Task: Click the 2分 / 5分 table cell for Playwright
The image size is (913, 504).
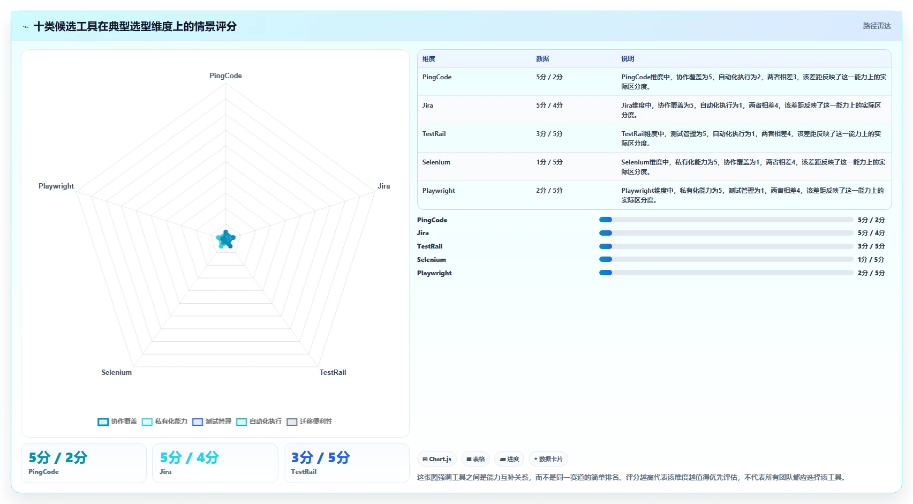Action: (x=549, y=191)
